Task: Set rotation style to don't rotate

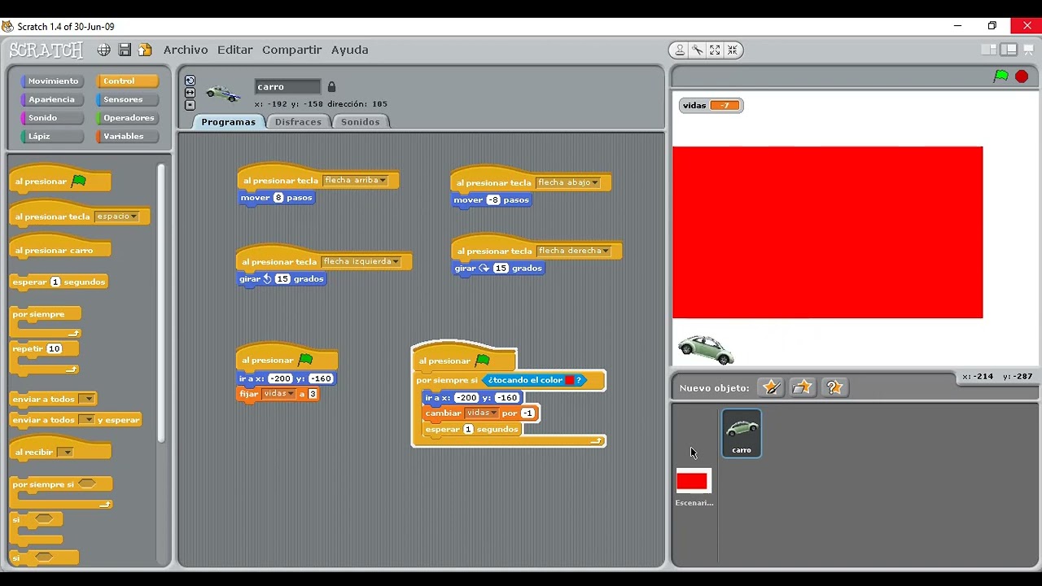Action: 190,105
